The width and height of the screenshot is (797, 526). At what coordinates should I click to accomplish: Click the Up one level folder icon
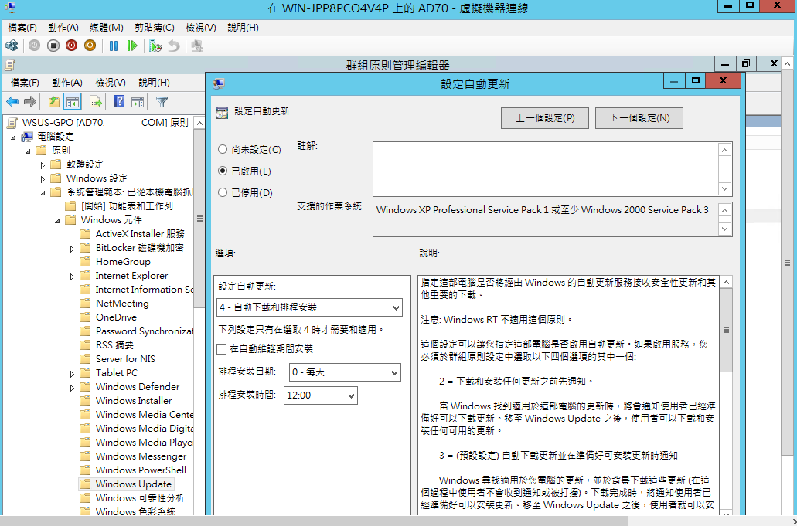point(54,101)
